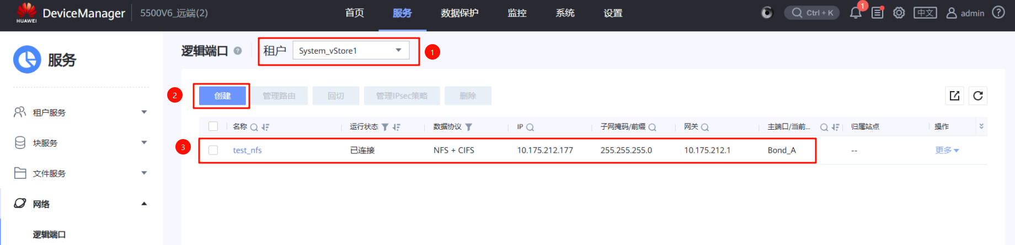The image size is (1015, 245).
Task: Open the alarm notification bell
Action: pos(856,13)
